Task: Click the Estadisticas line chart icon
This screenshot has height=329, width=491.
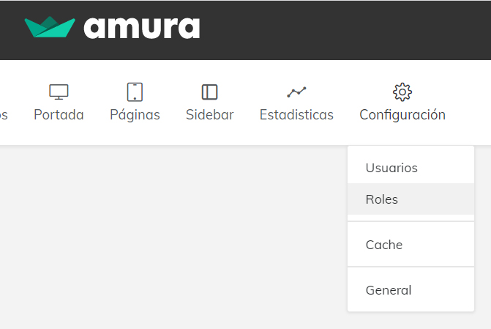Action: click(x=296, y=92)
